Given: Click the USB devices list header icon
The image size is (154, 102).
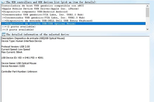Looking at the screenshot, I should coord(3,2).
